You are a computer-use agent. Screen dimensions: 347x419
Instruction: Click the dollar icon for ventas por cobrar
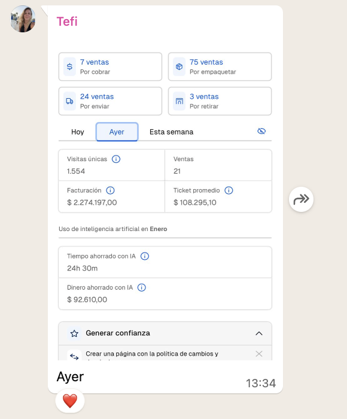[x=69, y=66]
